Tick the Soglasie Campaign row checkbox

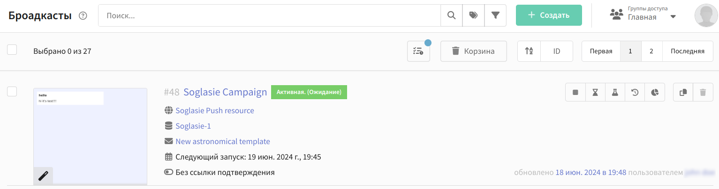tap(12, 91)
